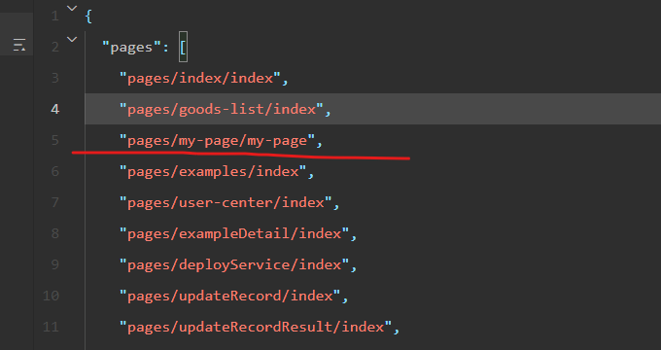This screenshot has width=661, height=350.
Task: Click line number 3 in the gutter
Action: click(x=54, y=79)
